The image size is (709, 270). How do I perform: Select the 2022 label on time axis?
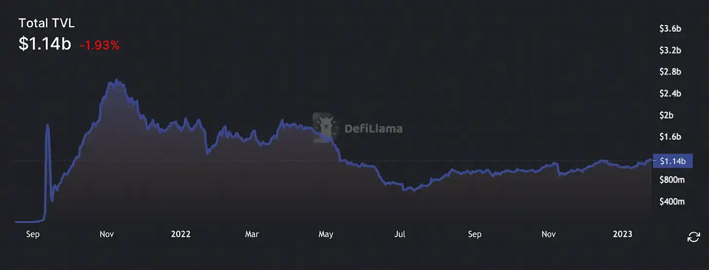[x=181, y=234]
